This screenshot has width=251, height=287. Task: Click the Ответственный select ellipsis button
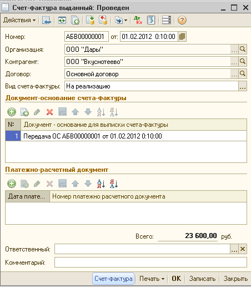[x=234, y=249]
